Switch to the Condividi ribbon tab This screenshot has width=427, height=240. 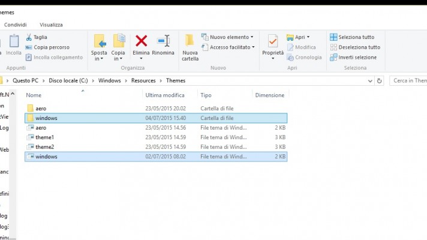[x=15, y=25]
